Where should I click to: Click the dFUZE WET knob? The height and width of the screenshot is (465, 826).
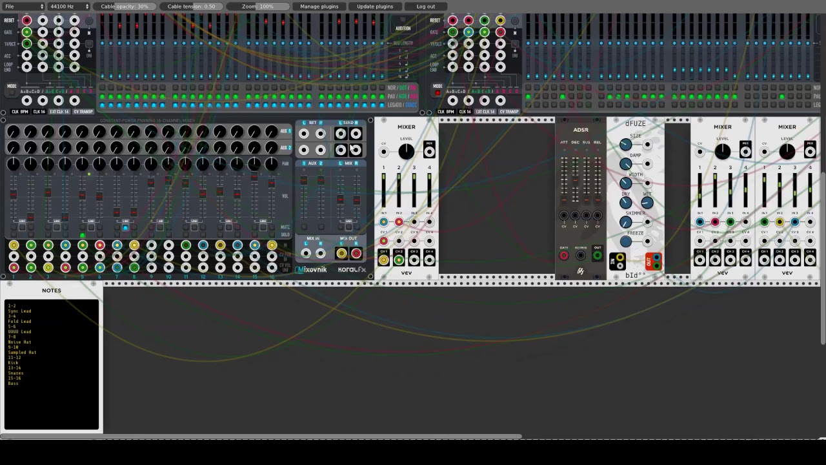(x=647, y=203)
